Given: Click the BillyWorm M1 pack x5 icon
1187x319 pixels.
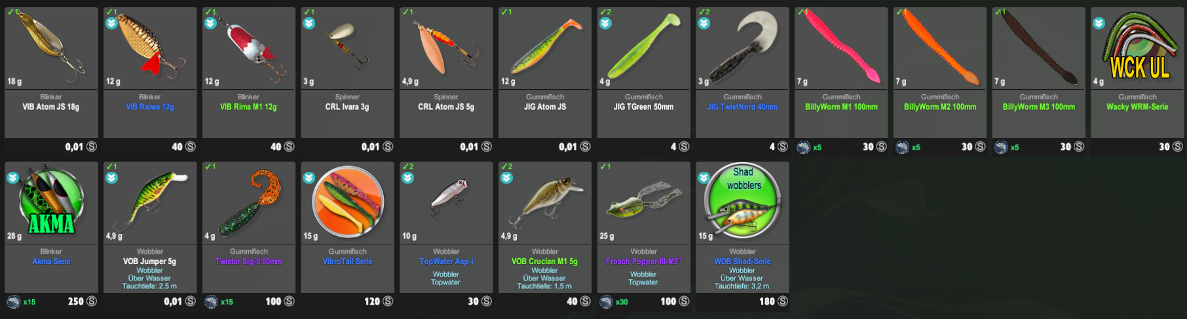Looking at the screenshot, I should 803,147.
